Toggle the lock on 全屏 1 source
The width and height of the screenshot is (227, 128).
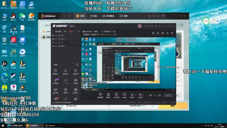56,46
